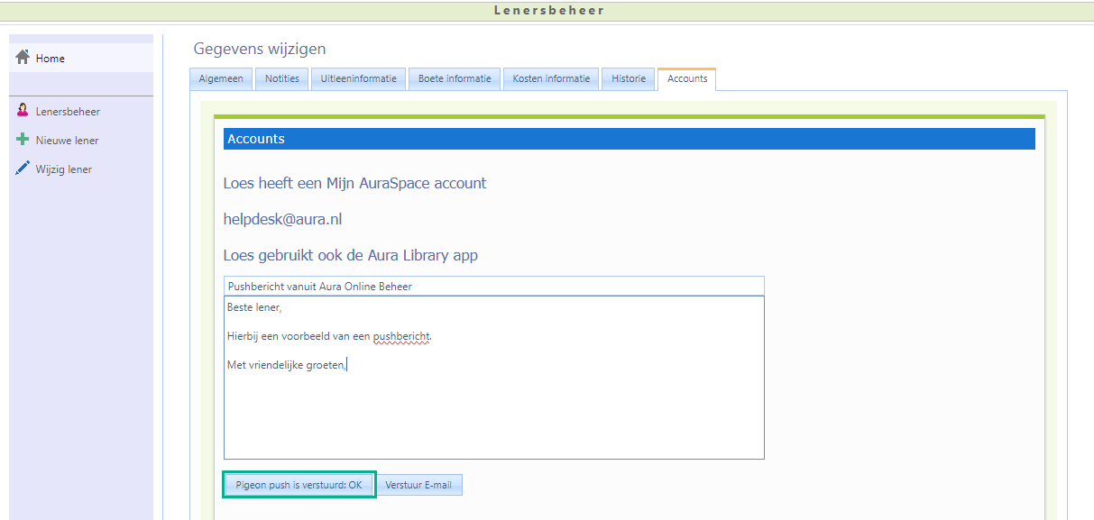Click the green plus icon for Nieuwe lener
The image size is (1094, 520).
23,140
